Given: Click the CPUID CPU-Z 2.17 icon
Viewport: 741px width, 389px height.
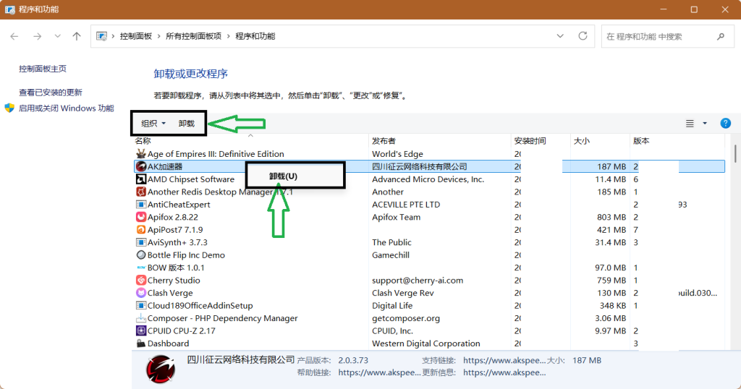Looking at the screenshot, I should pyautogui.click(x=141, y=330).
